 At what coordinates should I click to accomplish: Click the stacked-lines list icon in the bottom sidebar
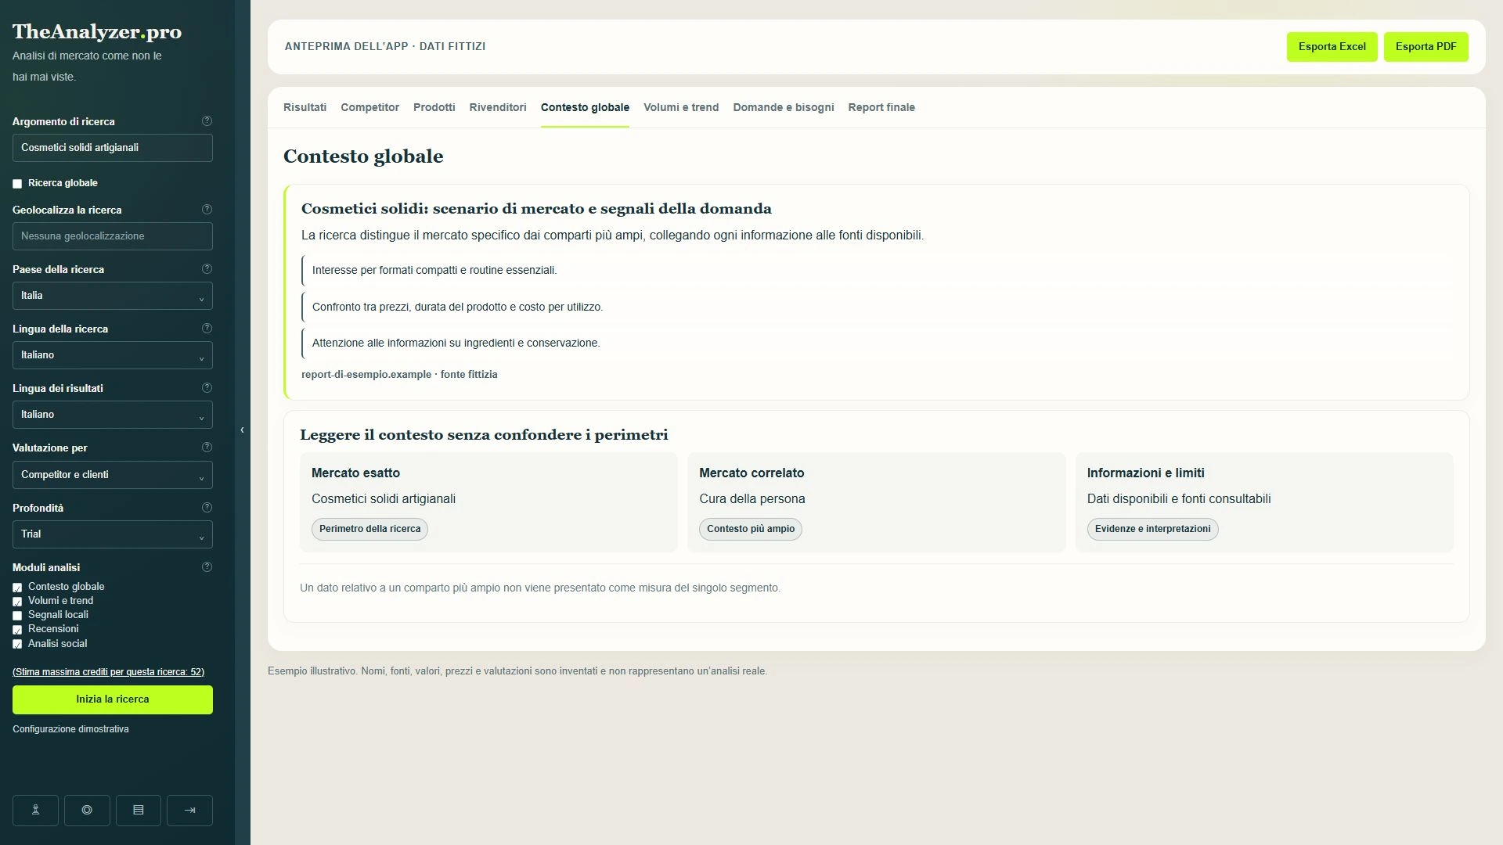pyautogui.click(x=139, y=811)
